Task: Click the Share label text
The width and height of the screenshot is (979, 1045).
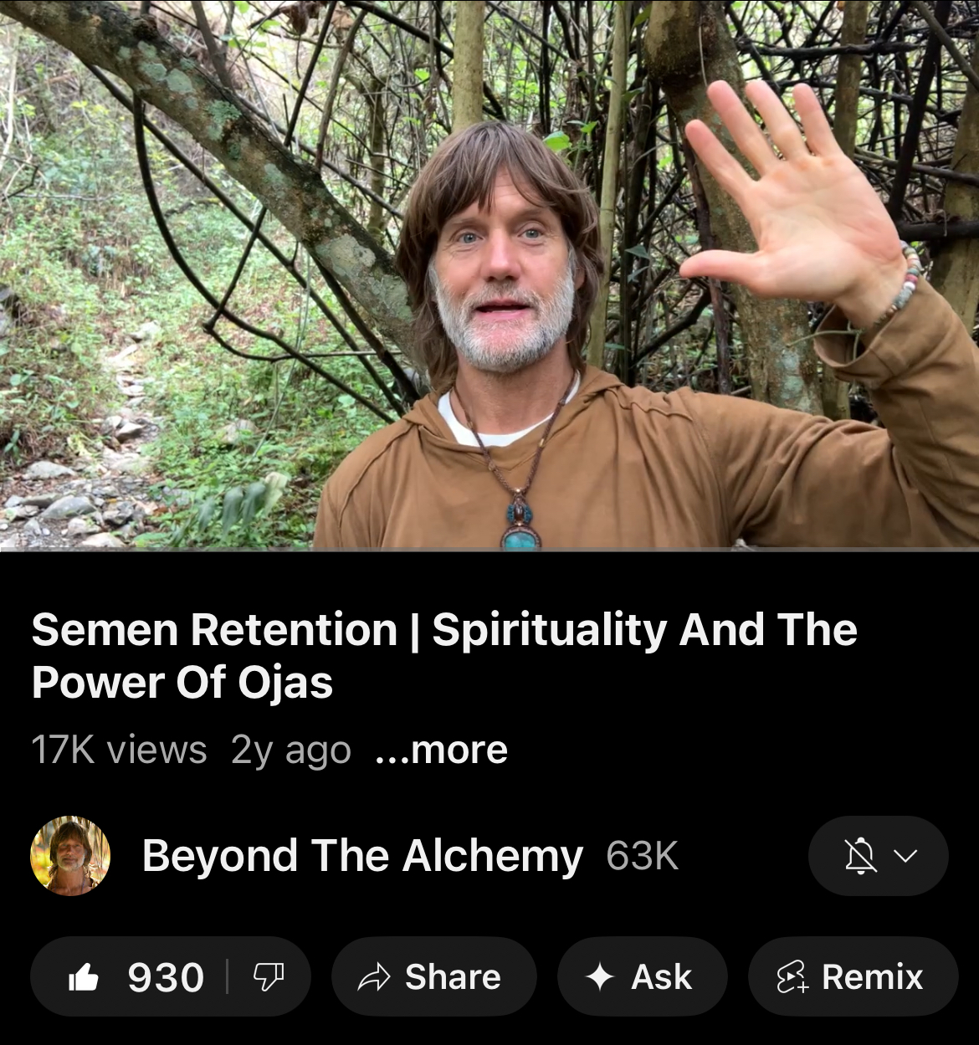Action: tap(453, 976)
